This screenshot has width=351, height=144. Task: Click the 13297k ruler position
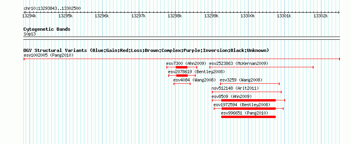click(138, 16)
